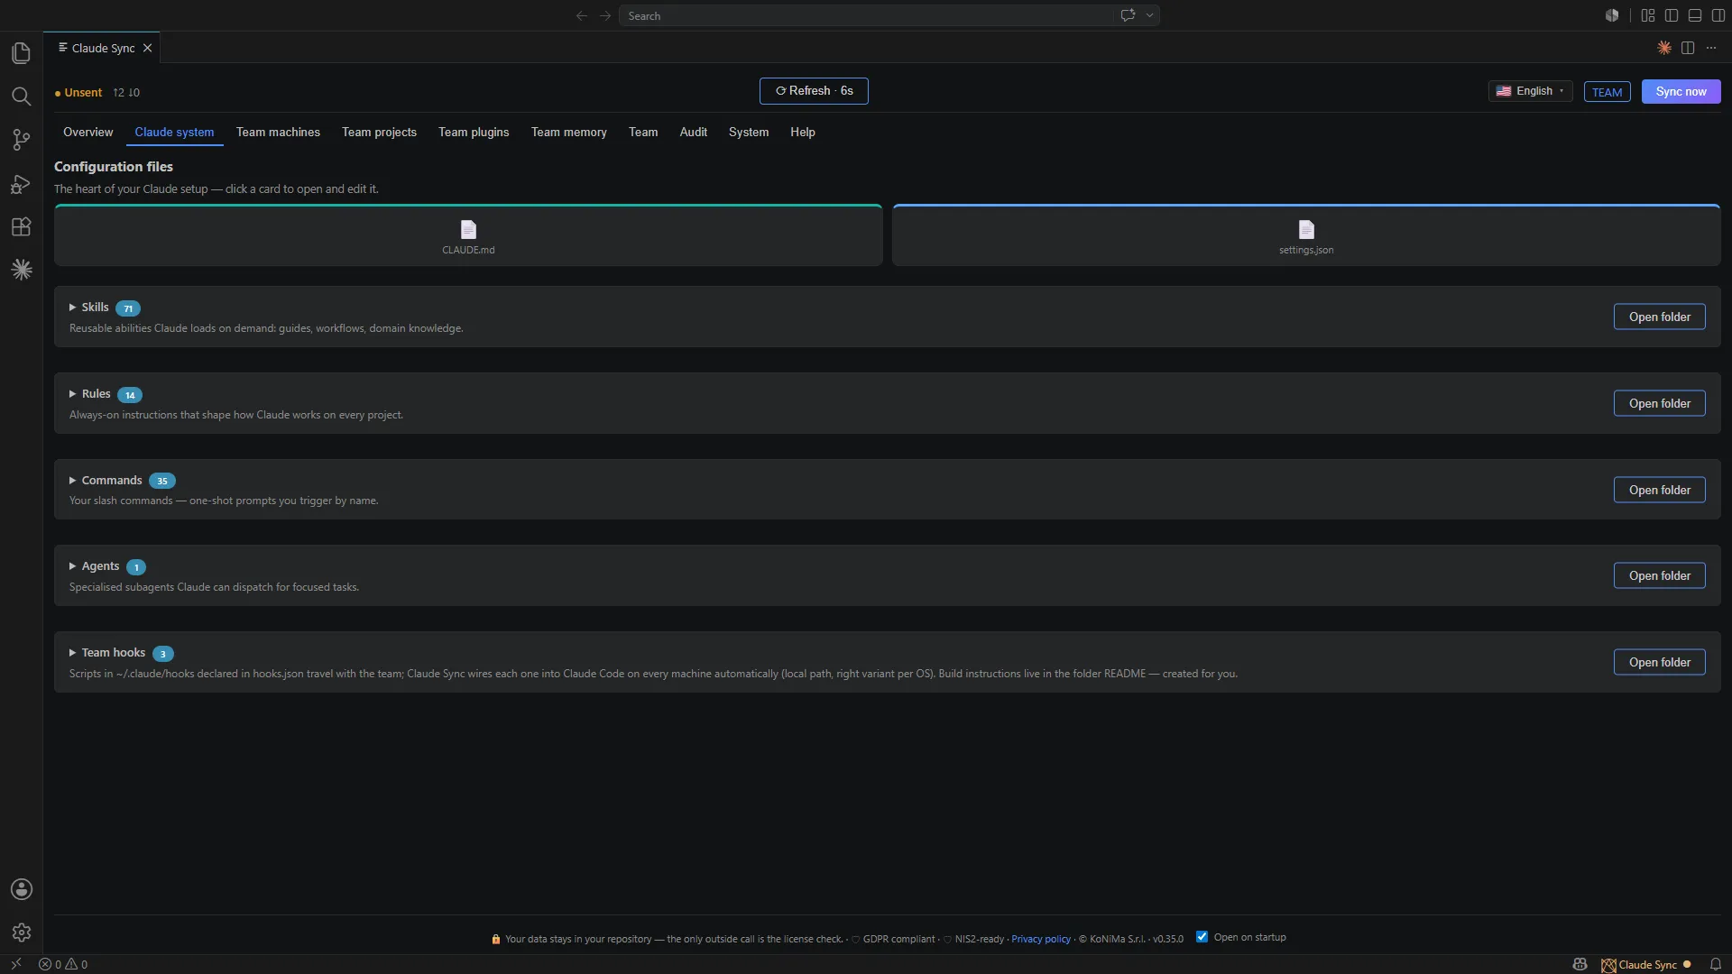
Task: Click the Unsent status indicator
Action: [78, 92]
